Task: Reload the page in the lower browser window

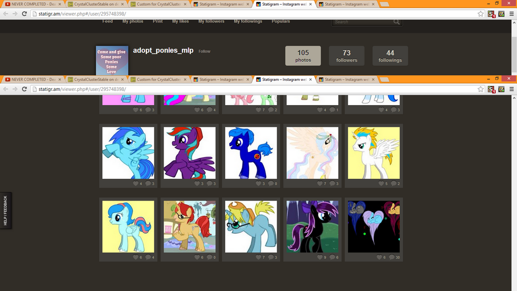Action: (24, 89)
